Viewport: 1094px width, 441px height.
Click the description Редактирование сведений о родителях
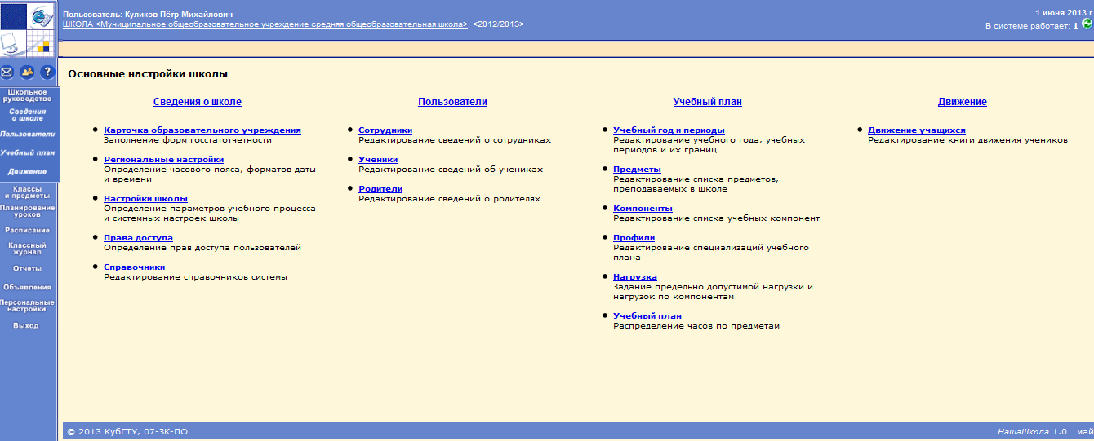click(449, 198)
